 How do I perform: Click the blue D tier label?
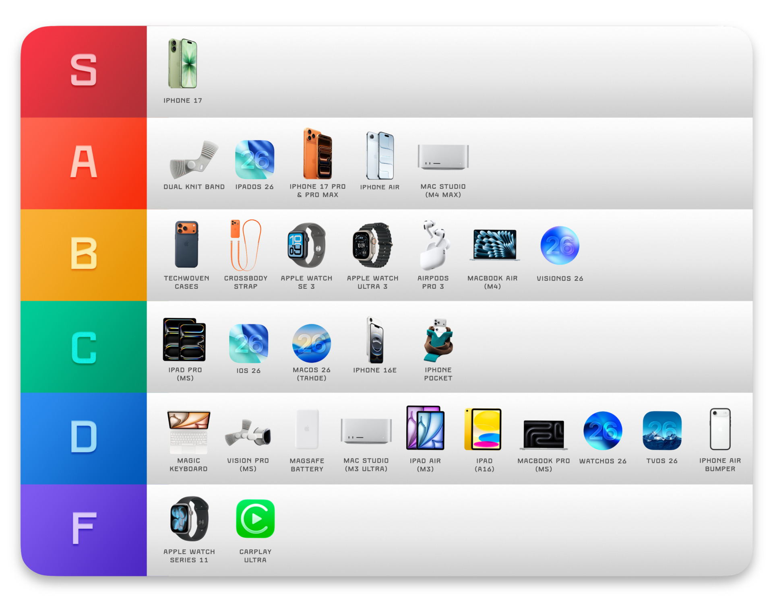point(84,439)
